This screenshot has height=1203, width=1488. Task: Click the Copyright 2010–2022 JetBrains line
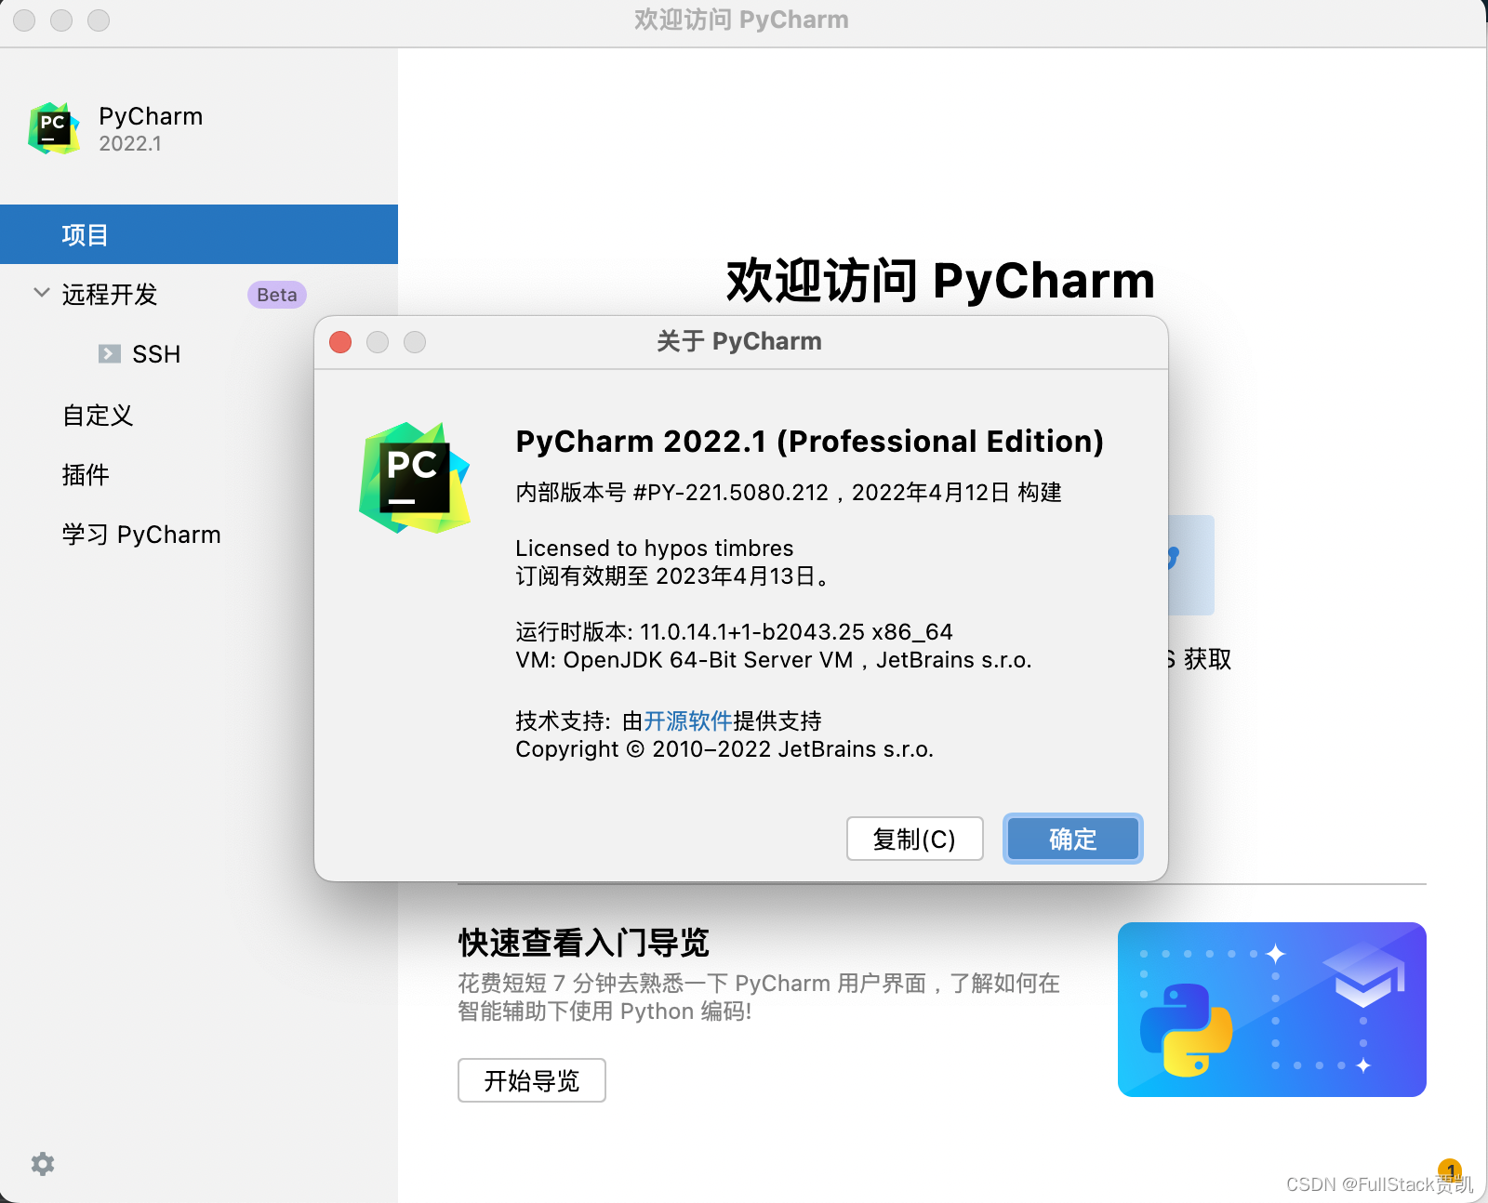pos(724,749)
